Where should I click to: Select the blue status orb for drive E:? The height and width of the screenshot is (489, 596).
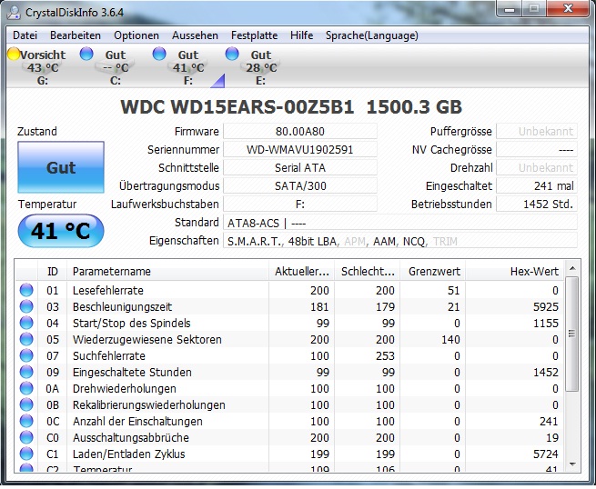point(232,54)
